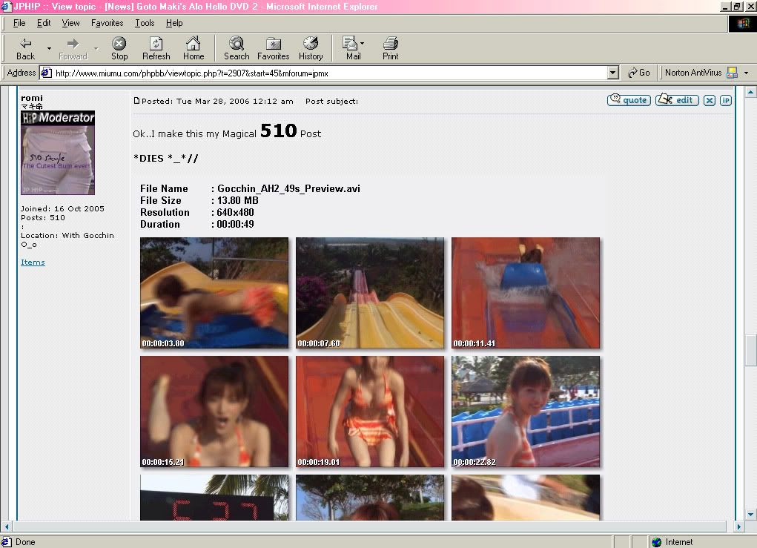Open the Edit menu
The height and width of the screenshot is (548, 757).
(44, 23)
